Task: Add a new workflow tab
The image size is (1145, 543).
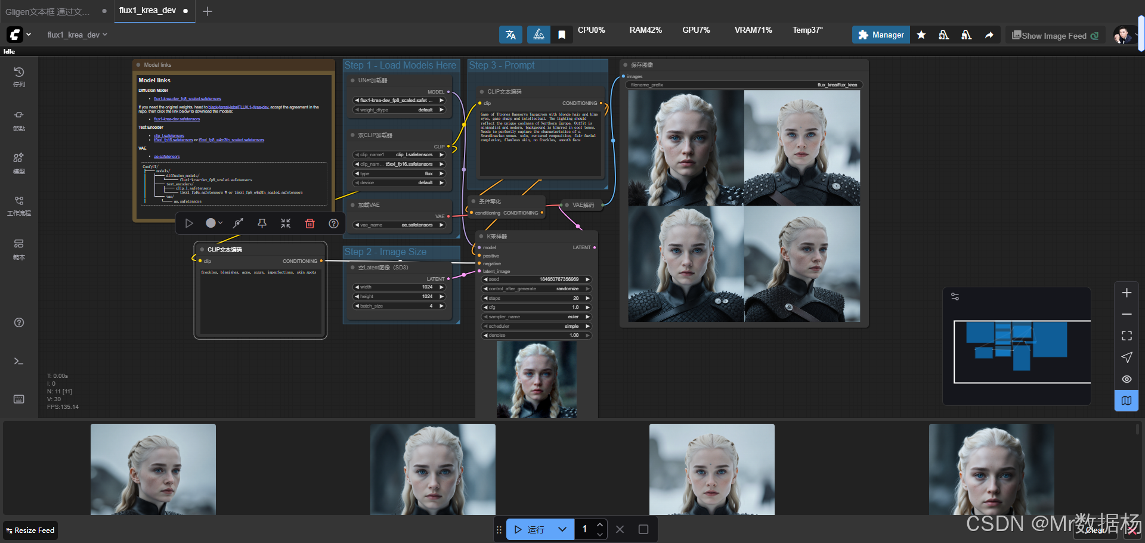Action: [x=207, y=11]
